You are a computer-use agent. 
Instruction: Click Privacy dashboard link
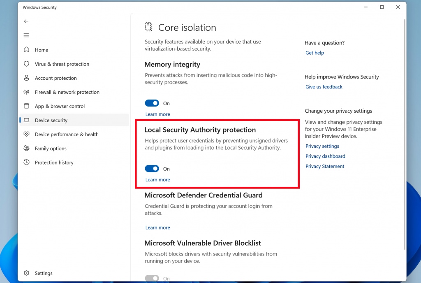pos(325,156)
